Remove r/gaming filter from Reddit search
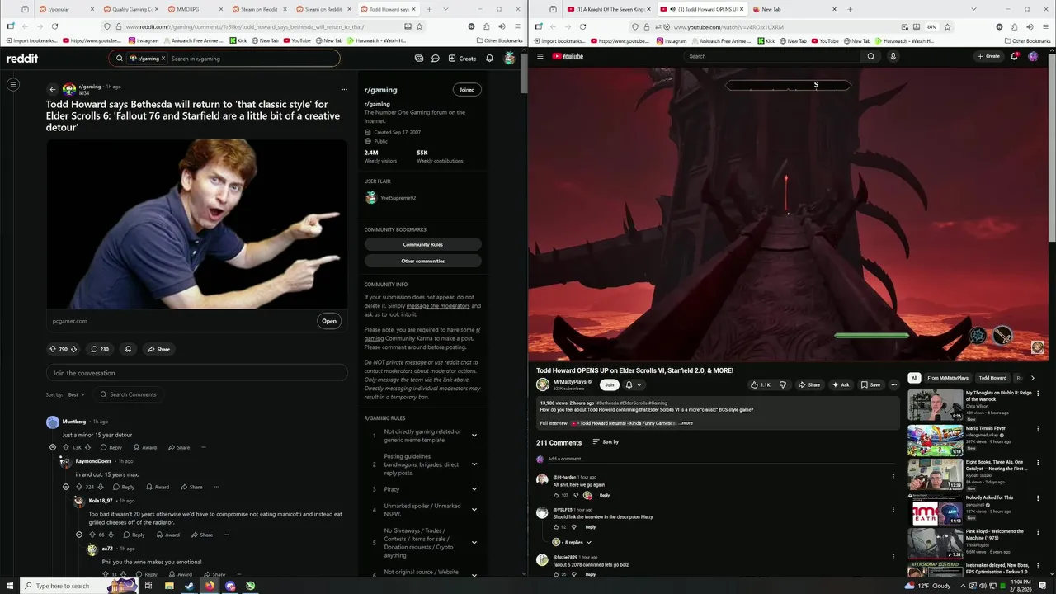Screen dimensions: 1056x594 pos(163,59)
